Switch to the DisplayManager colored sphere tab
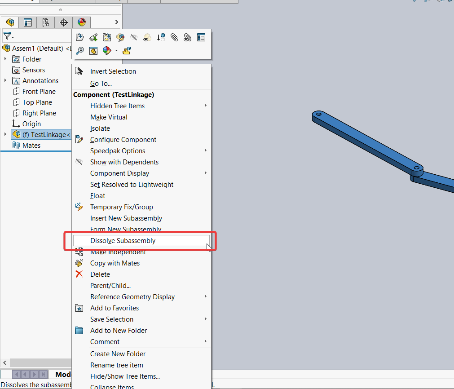The image size is (454, 389). 83,22
